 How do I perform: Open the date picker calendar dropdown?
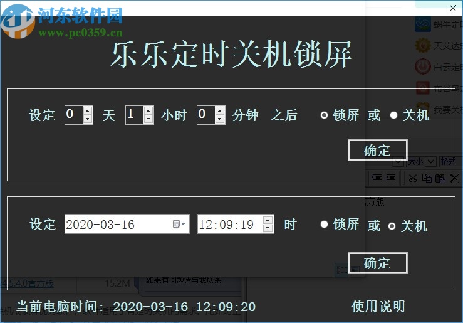tap(179, 224)
